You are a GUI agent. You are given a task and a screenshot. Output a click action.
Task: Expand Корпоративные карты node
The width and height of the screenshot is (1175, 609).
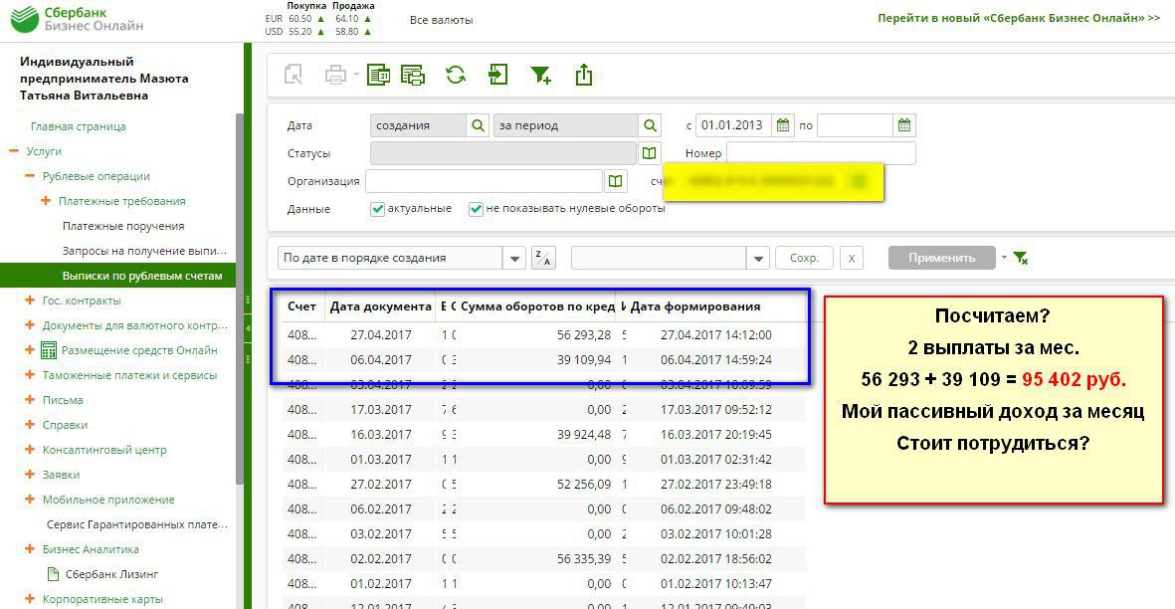[29, 598]
